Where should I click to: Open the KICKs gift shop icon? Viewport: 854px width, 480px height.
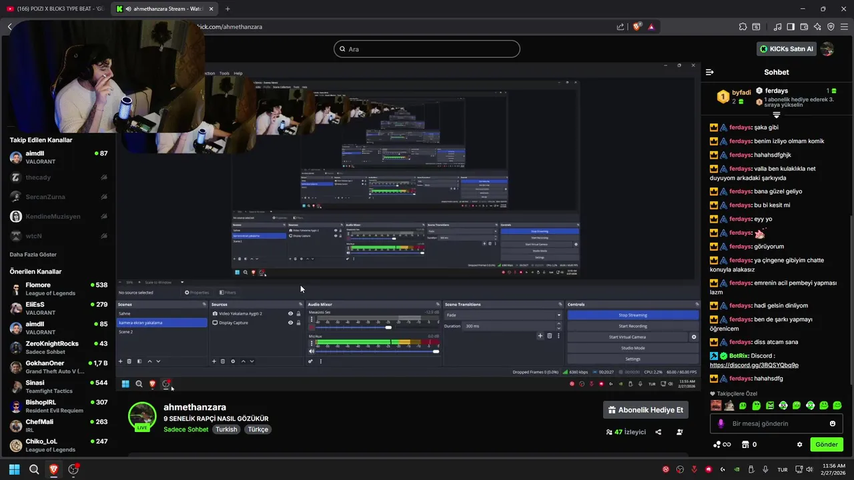(x=745, y=445)
